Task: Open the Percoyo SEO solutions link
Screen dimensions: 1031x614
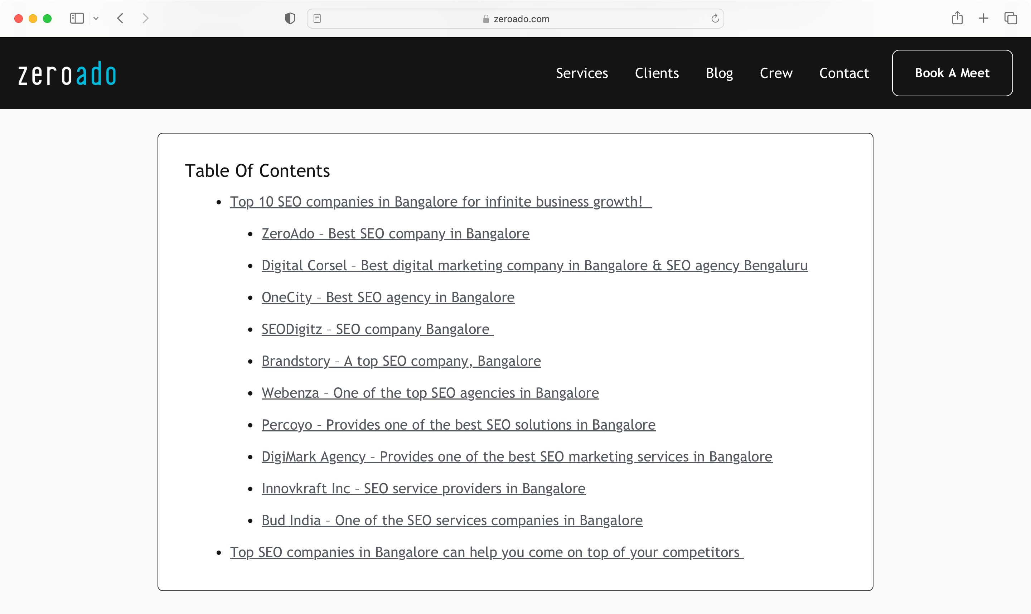Action: (459, 425)
